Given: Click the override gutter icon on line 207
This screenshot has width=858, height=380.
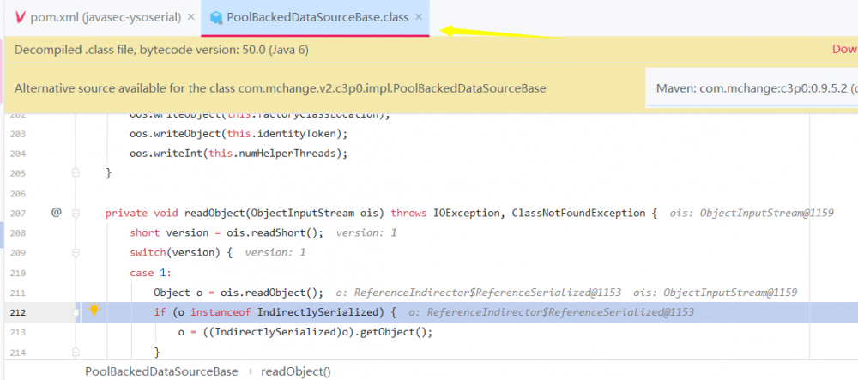Looking at the screenshot, I should (56, 212).
